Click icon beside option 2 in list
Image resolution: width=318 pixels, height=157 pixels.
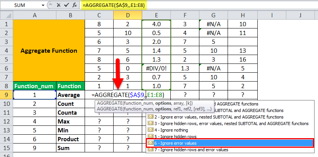[x=150, y=117]
